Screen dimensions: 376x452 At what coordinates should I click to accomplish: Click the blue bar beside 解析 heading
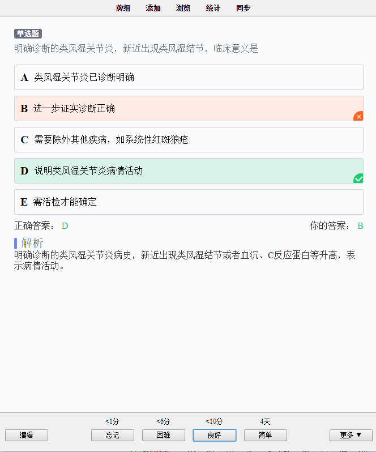click(15, 244)
